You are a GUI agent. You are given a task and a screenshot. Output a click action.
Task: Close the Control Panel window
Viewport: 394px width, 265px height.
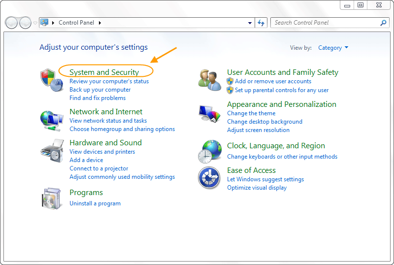(379, 5)
